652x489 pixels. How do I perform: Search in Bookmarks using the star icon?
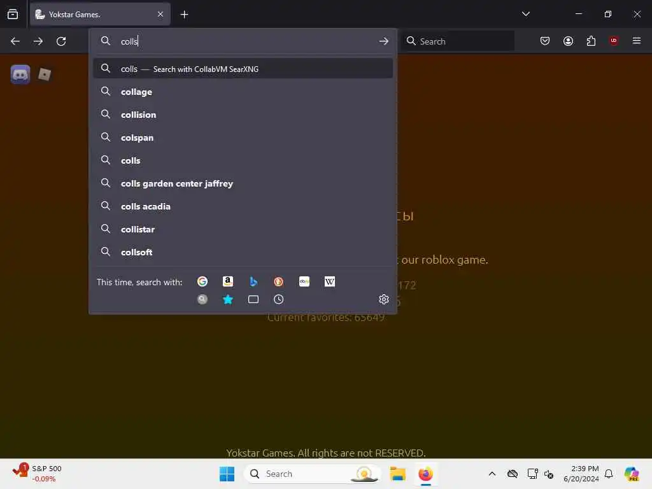click(x=228, y=299)
